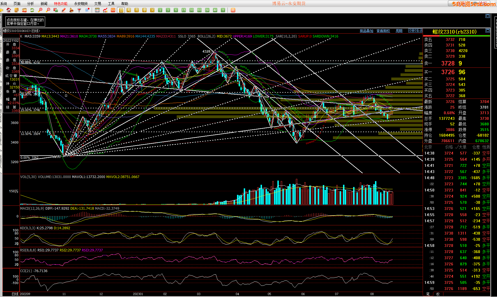Switch to 60-minute period

199,10
